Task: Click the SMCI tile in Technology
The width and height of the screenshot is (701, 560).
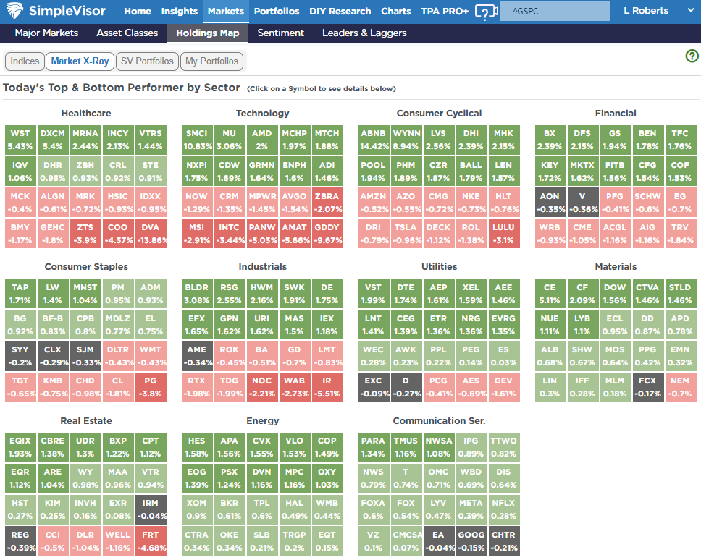Action: coord(196,140)
